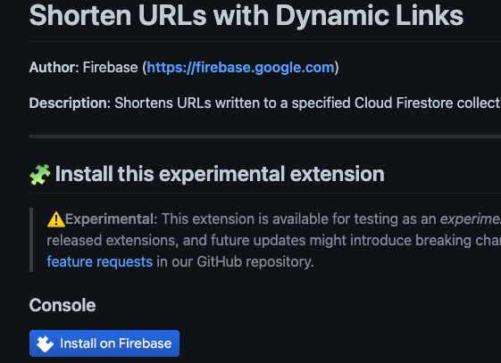Click the 'Cloud Firestore' text in the description
This screenshot has height=363, width=501.
click(x=404, y=103)
